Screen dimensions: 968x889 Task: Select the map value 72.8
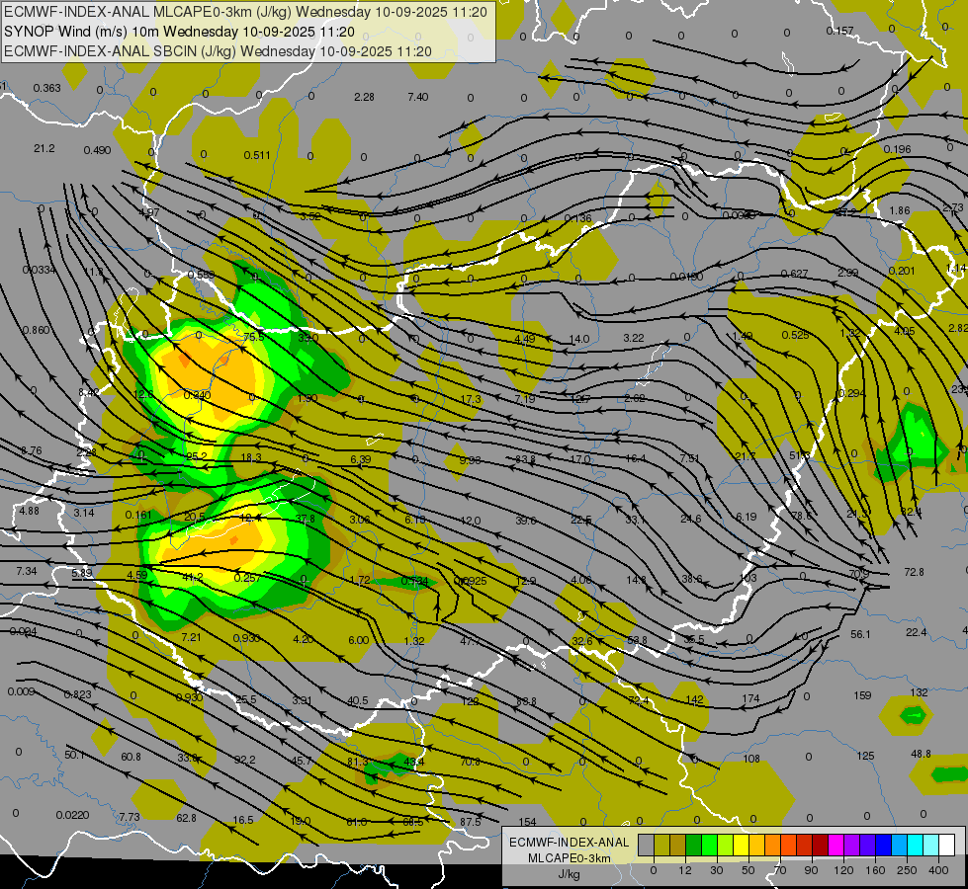914,572
